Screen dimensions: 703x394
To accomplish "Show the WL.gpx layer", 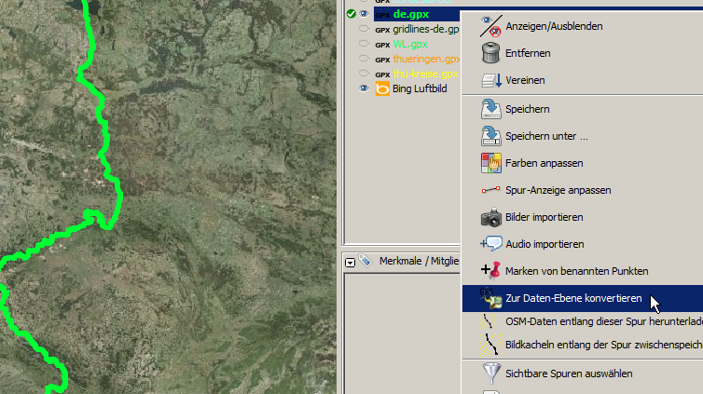I will click(364, 44).
